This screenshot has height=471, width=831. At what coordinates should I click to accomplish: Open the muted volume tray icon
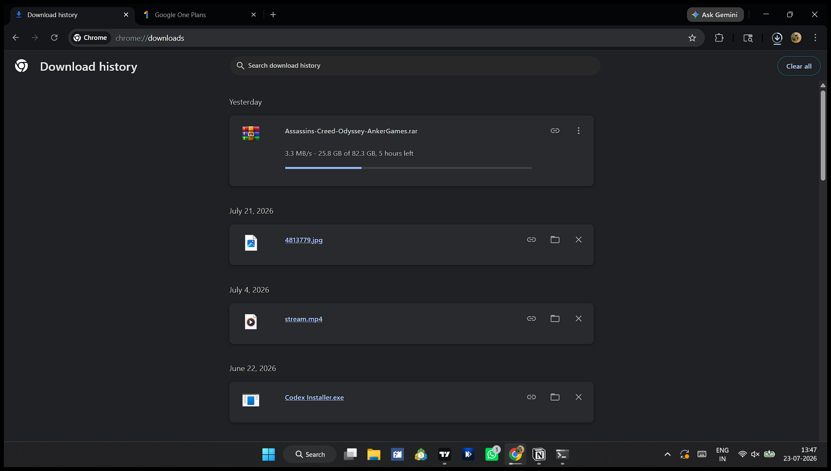point(756,454)
